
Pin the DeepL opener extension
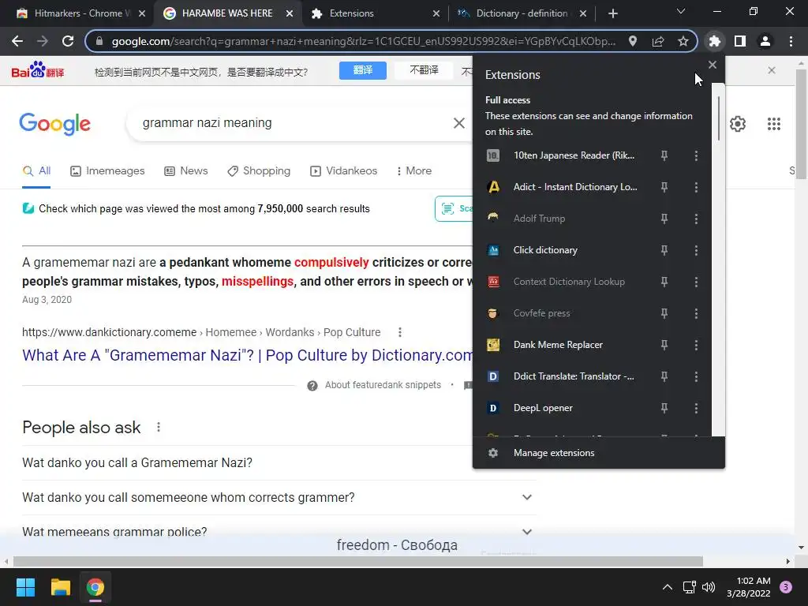664,408
